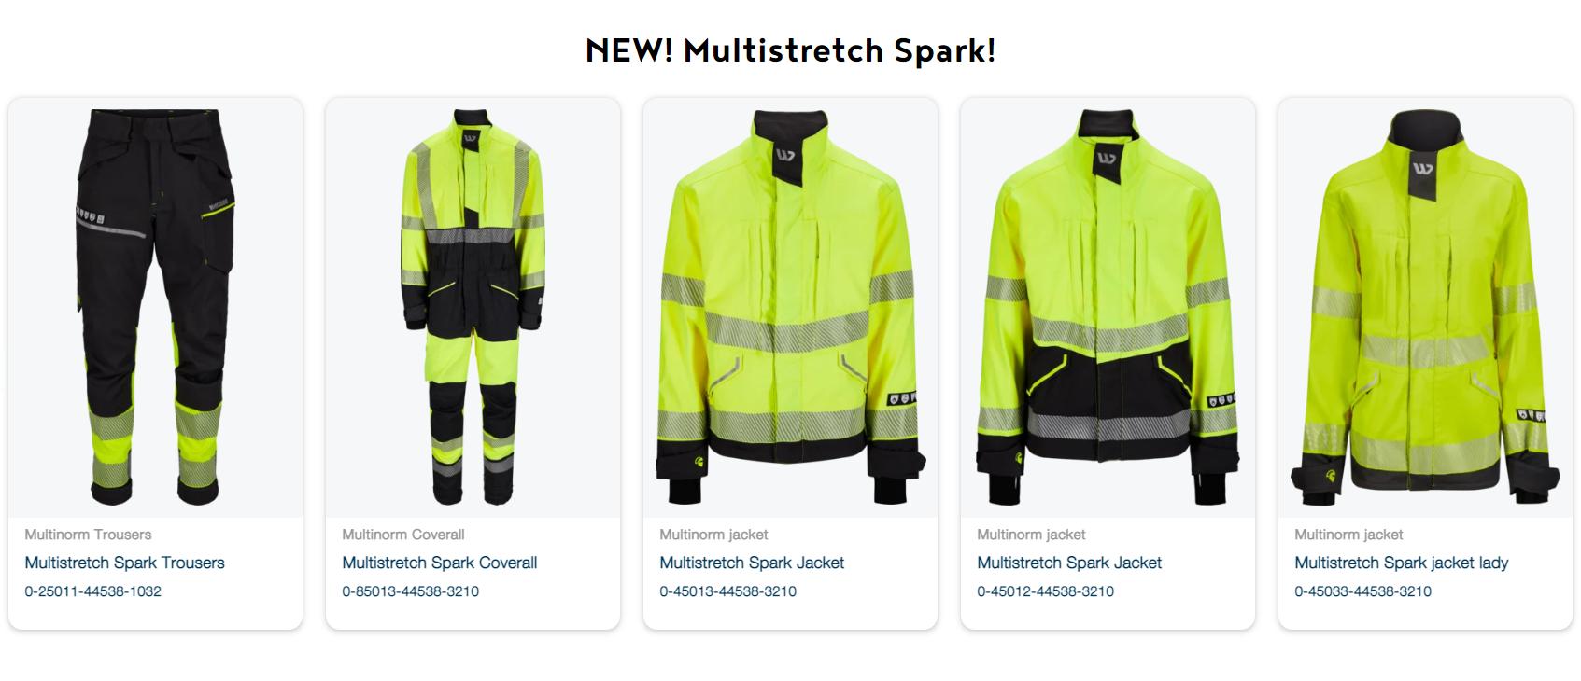Screen dimensions: 1581x681
Task: Click the NEW! Multistretch Spark! heading
Action: [790, 49]
